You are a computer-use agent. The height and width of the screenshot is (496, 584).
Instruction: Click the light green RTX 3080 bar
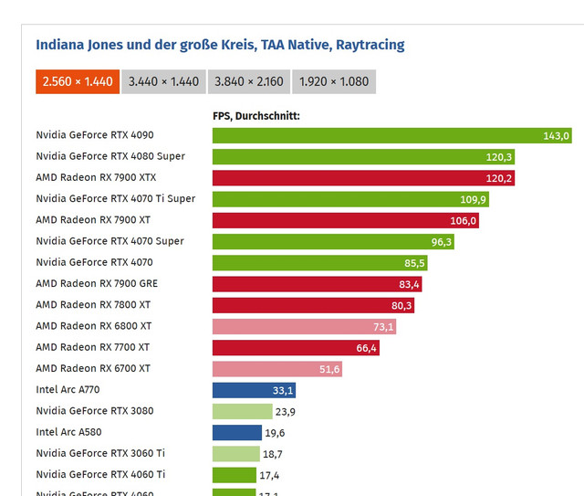click(x=243, y=412)
